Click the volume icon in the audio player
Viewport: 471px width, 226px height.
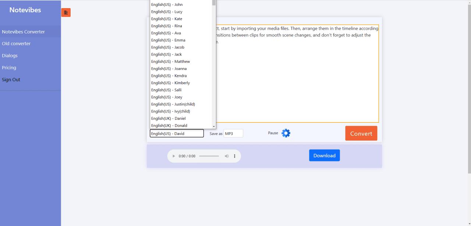(x=227, y=156)
